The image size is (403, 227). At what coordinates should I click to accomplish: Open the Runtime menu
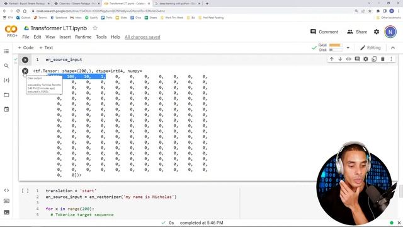click(83, 37)
